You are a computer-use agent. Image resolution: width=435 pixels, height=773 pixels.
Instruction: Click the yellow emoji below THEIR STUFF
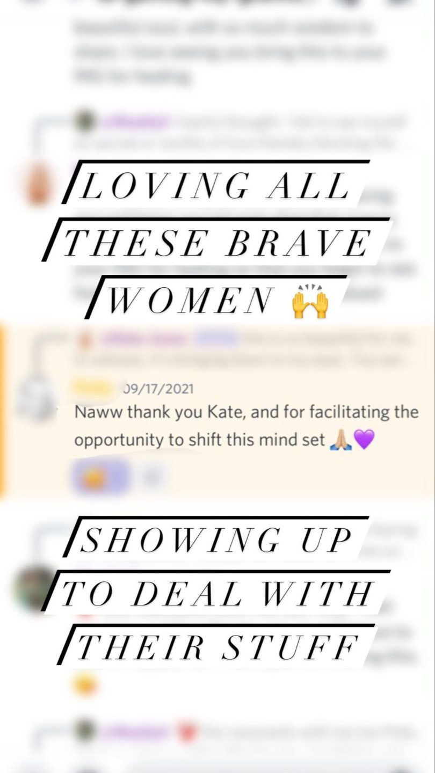tap(85, 685)
